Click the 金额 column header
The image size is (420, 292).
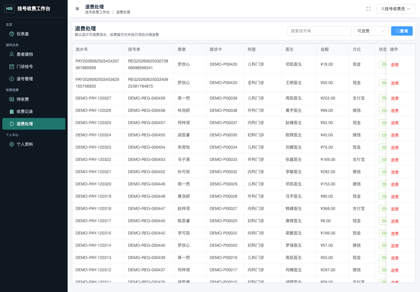click(x=325, y=49)
